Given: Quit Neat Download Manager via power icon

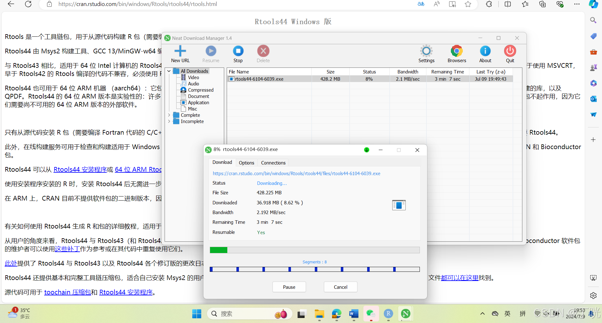Looking at the screenshot, I should (510, 54).
